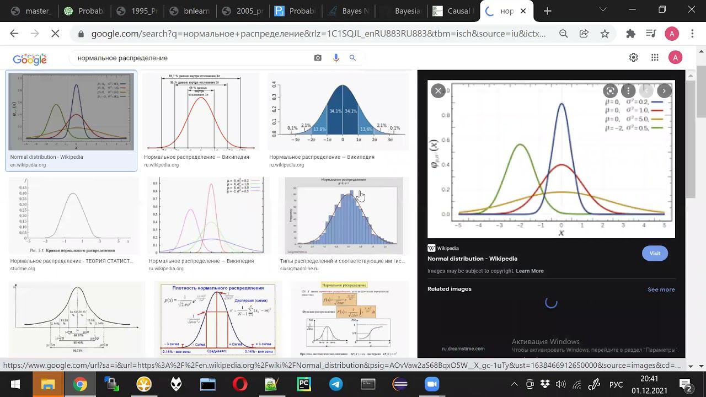Switch to the master tab

[x=31, y=11]
